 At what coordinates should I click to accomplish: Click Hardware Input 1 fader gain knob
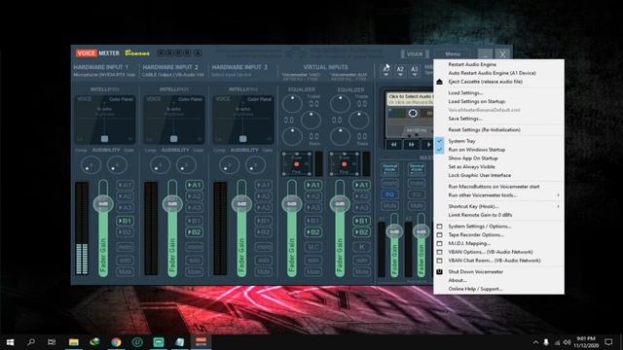pyautogui.click(x=103, y=204)
